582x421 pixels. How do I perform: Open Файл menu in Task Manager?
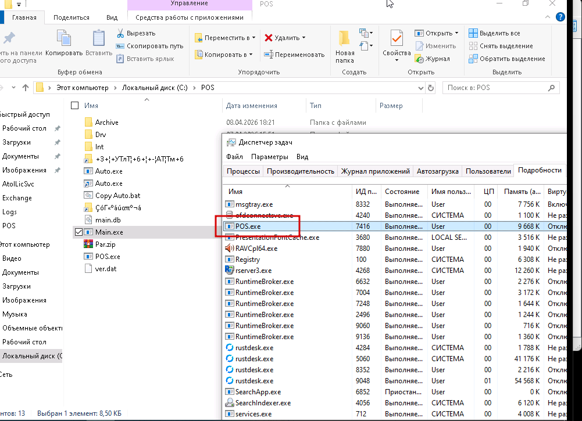[x=234, y=157]
